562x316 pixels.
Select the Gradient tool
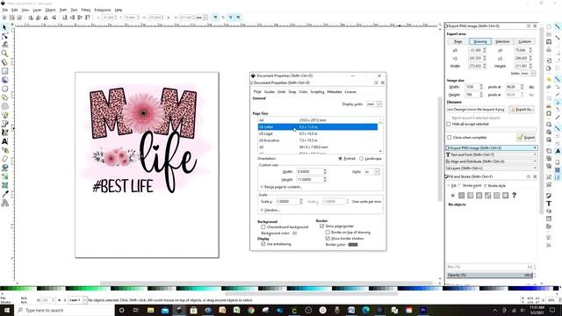pos(4,176)
